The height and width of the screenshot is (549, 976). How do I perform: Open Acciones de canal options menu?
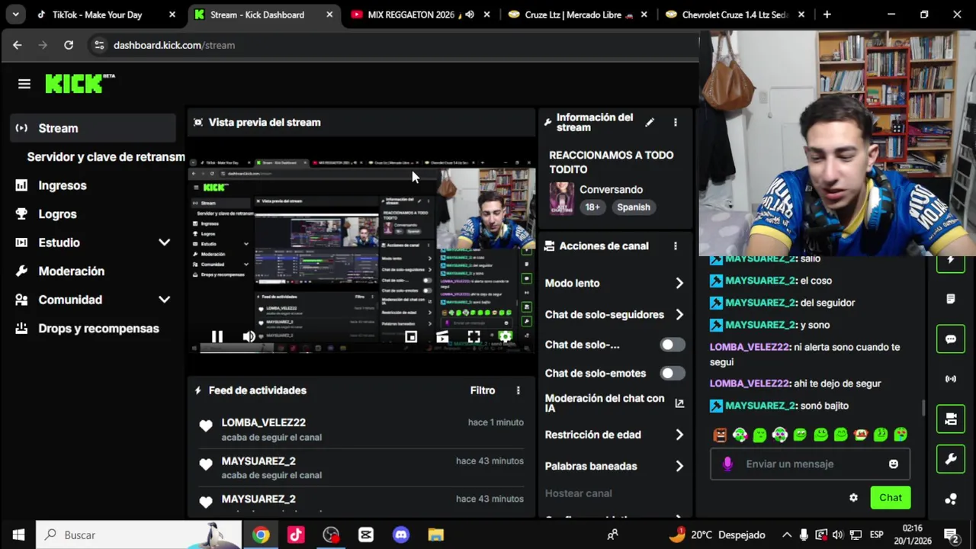click(675, 246)
